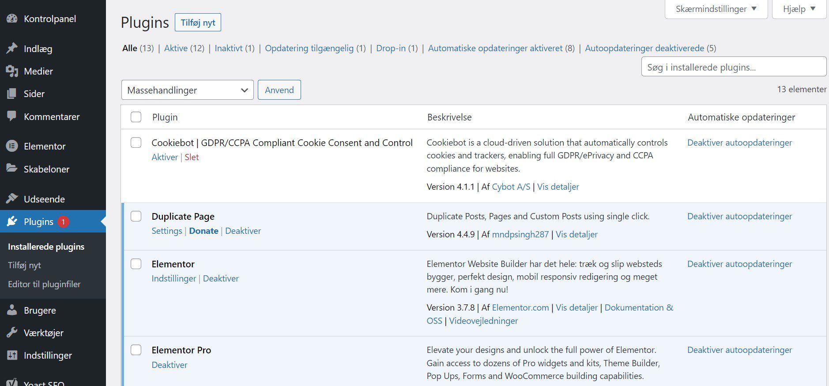Show Autoopdateringer deaktiverede plugins
This screenshot has width=829, height=386.
coord(644,48)
